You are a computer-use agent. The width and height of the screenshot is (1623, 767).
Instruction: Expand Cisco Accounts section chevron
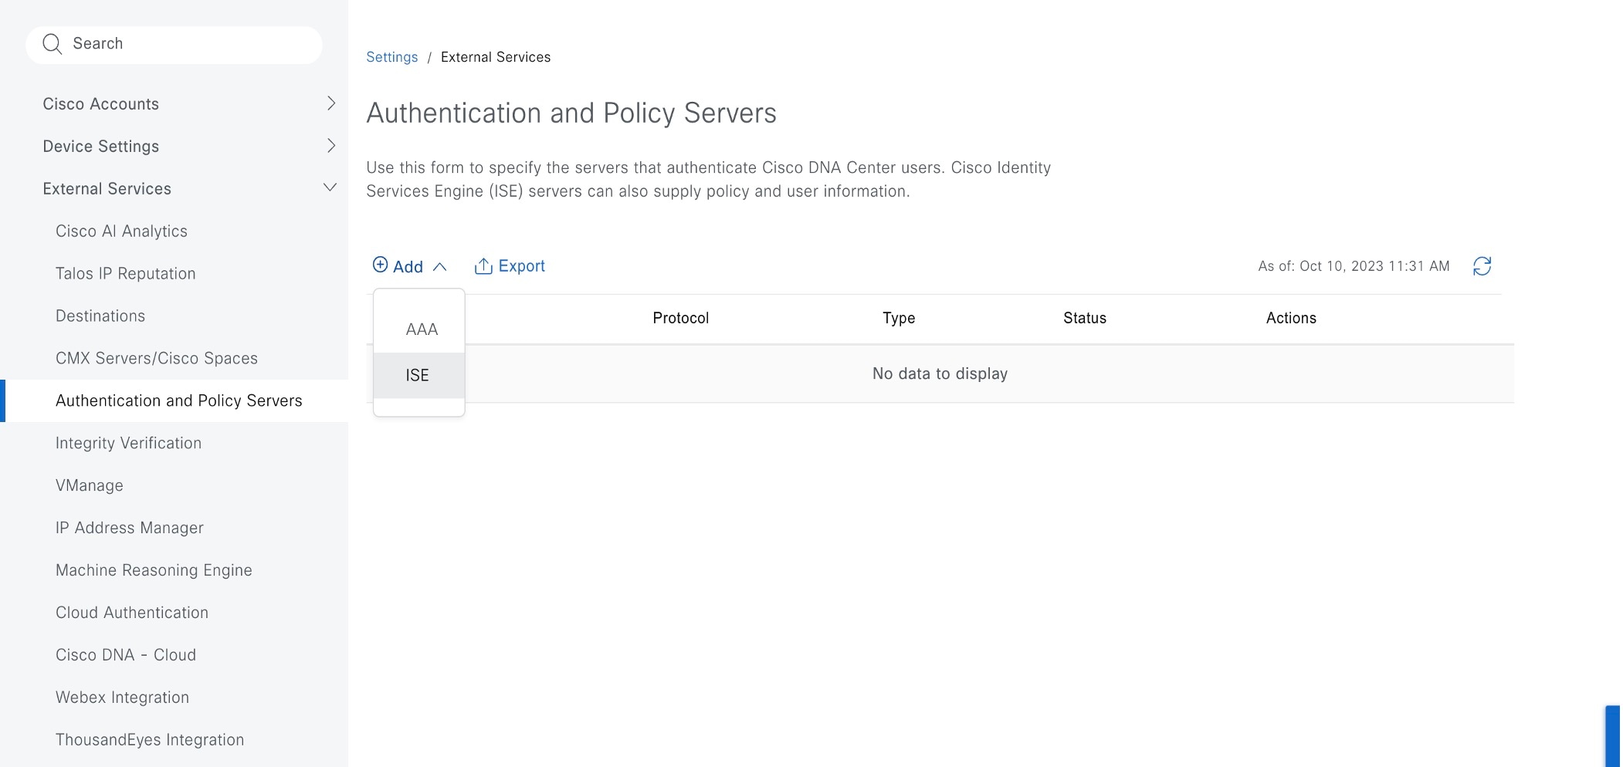click(x=331, y=103)
